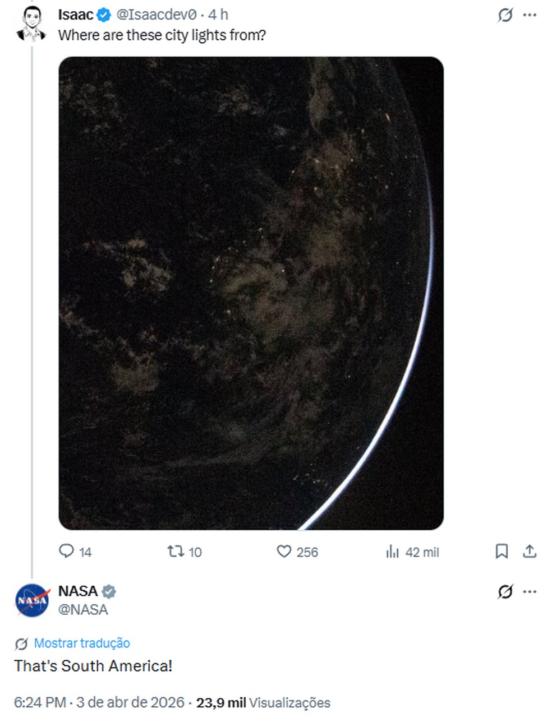This screenshot has width=552, height=727.
Task: Like the tweet using the heart icon
Action: pyautogui.click(x=284, y=552)
